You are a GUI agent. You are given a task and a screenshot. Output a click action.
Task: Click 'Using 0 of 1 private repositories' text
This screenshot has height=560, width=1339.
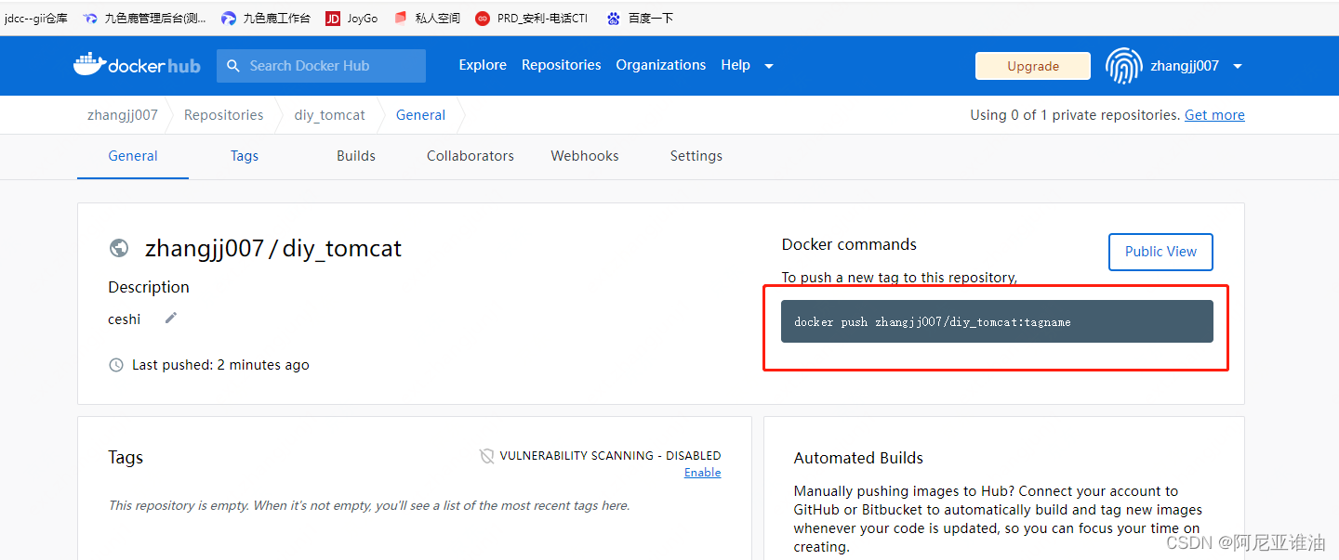point(1075,115)
